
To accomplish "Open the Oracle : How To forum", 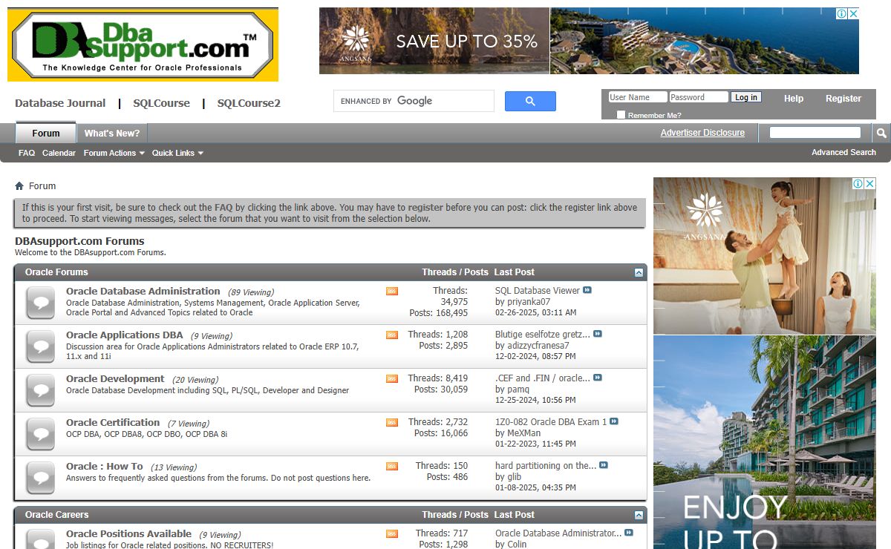I will click(105, 467).
